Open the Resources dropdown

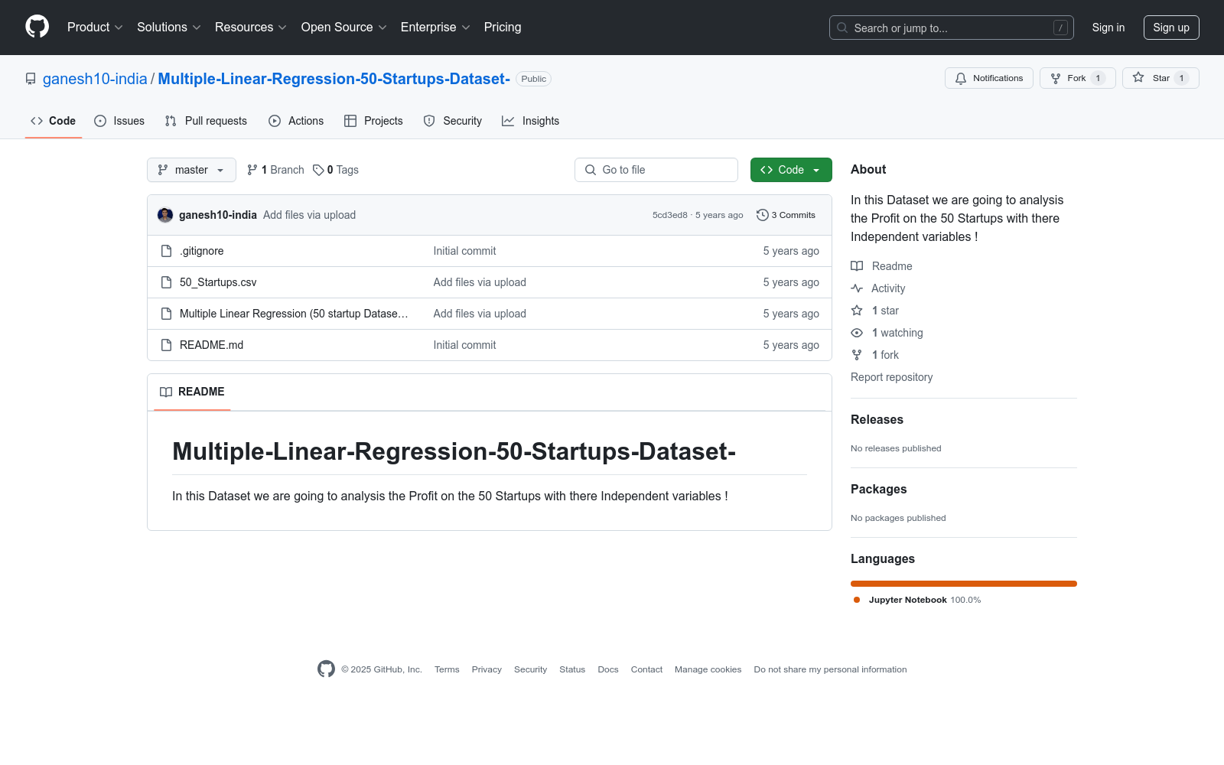coord(251,28)
